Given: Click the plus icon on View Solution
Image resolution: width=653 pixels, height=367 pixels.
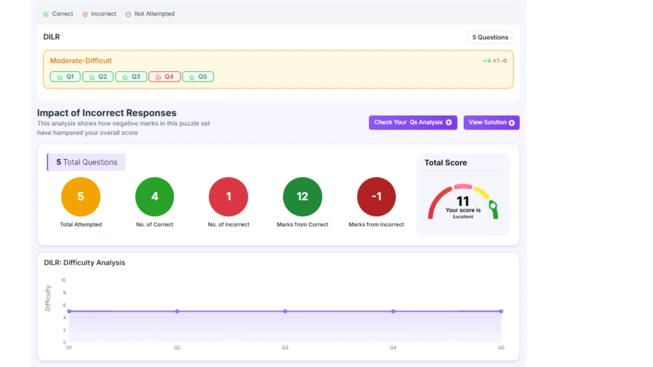Looking at the screenshot, I should [512, 123].
